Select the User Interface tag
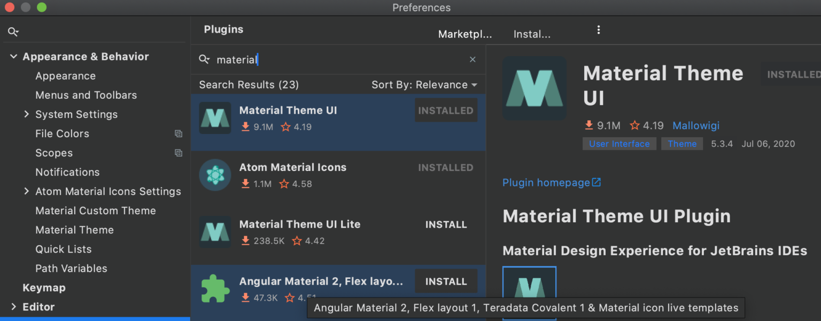The height and width of the screenshot is (321, 821). [619, 143]
